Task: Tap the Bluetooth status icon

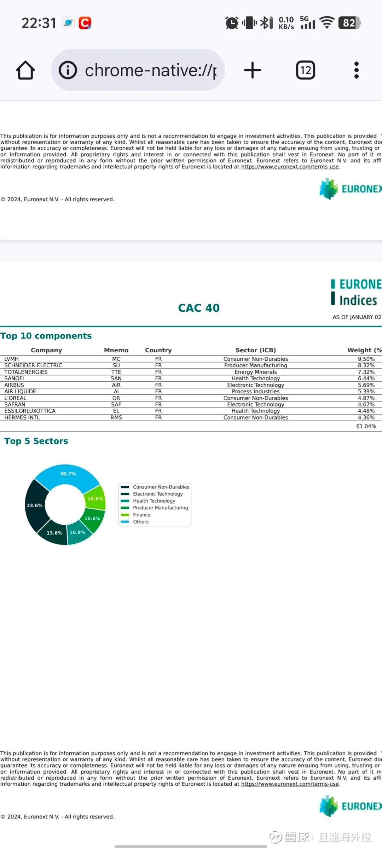Action: pos(266,23)
